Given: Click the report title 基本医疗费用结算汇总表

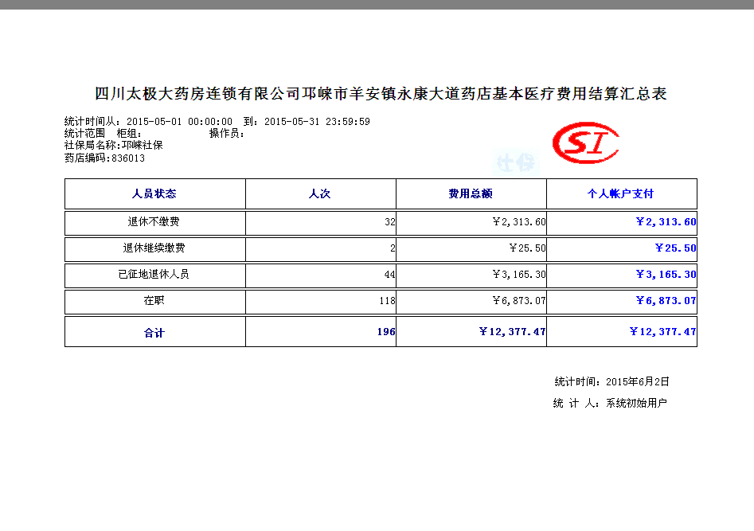Looking at the screenshot, I should coord(579,93).
